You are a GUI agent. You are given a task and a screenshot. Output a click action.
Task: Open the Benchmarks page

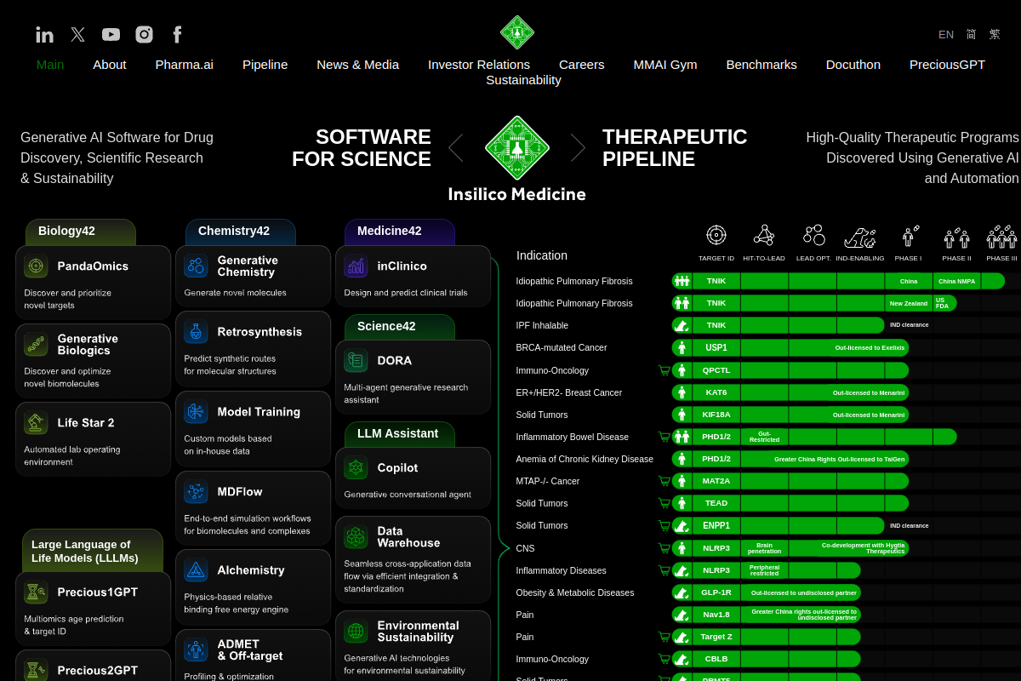coord(761,65)
